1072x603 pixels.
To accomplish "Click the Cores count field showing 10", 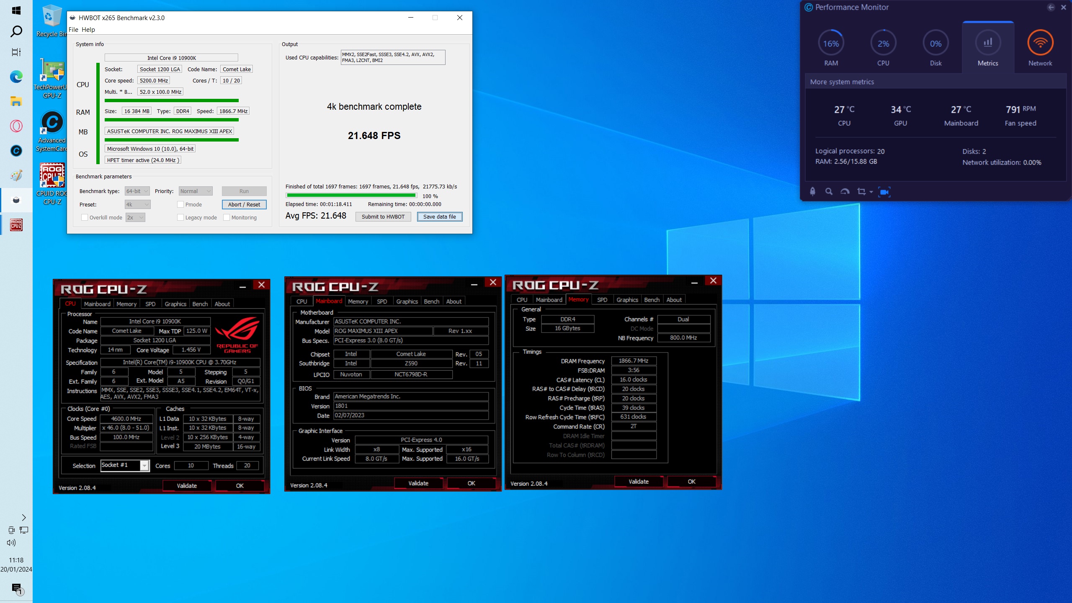I will click(191, 465).
